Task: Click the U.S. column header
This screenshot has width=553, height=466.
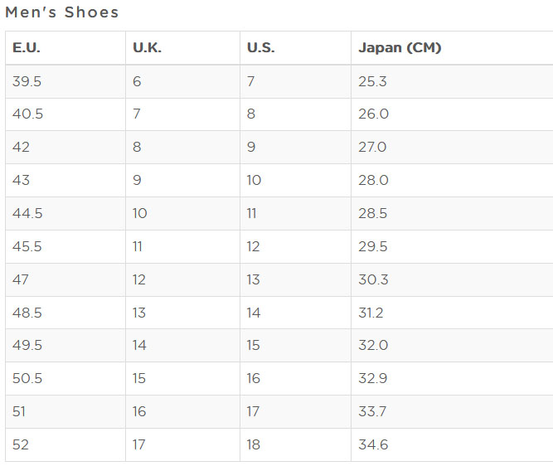Action: (x=260, y=48)
